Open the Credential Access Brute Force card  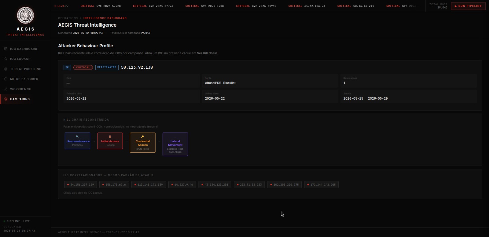point(143,143)
